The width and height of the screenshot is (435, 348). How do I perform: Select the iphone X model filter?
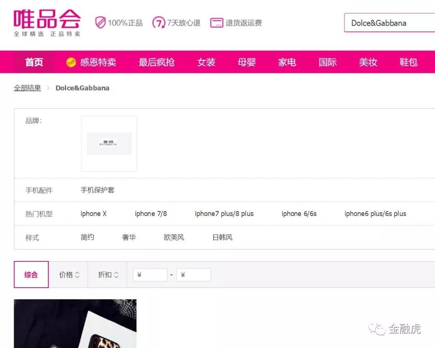93,214
